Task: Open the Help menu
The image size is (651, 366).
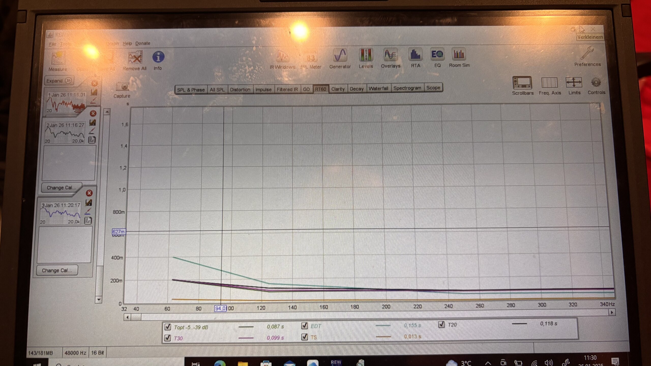Action: pos(127,43)
